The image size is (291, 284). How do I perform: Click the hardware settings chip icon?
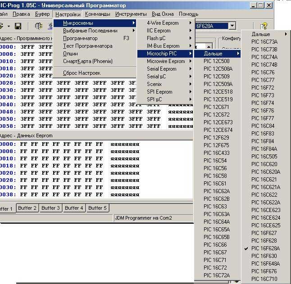39,26
